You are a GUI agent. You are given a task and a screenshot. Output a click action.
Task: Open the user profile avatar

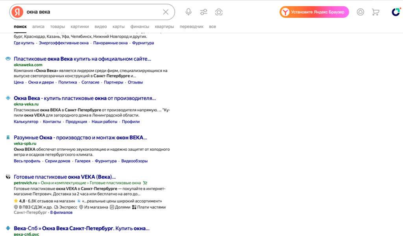396,12
